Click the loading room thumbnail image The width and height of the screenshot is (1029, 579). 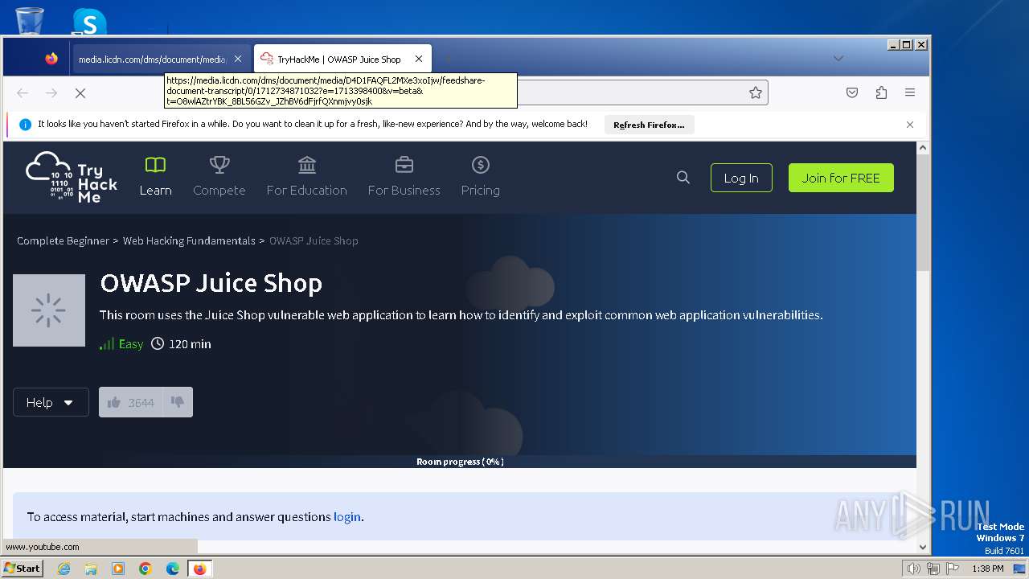tap(49, 310)
